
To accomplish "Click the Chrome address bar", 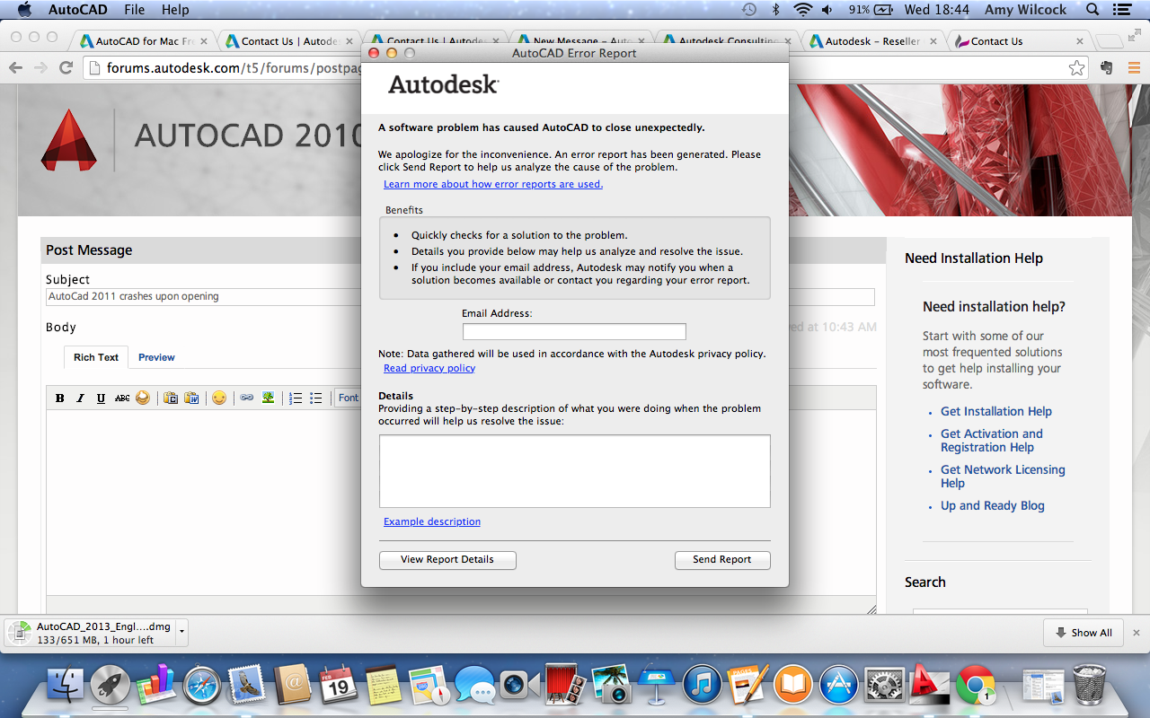I will point(586,68).
